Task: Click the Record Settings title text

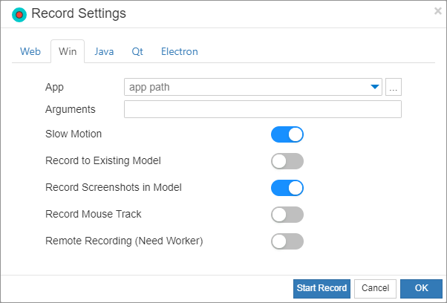Action: click(79, 13)
